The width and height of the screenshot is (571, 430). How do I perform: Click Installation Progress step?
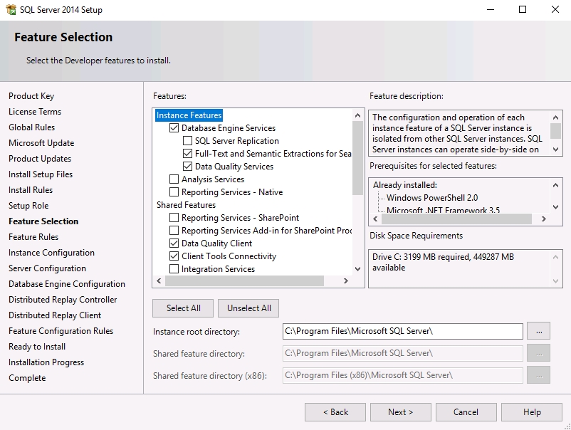point(46,362)
